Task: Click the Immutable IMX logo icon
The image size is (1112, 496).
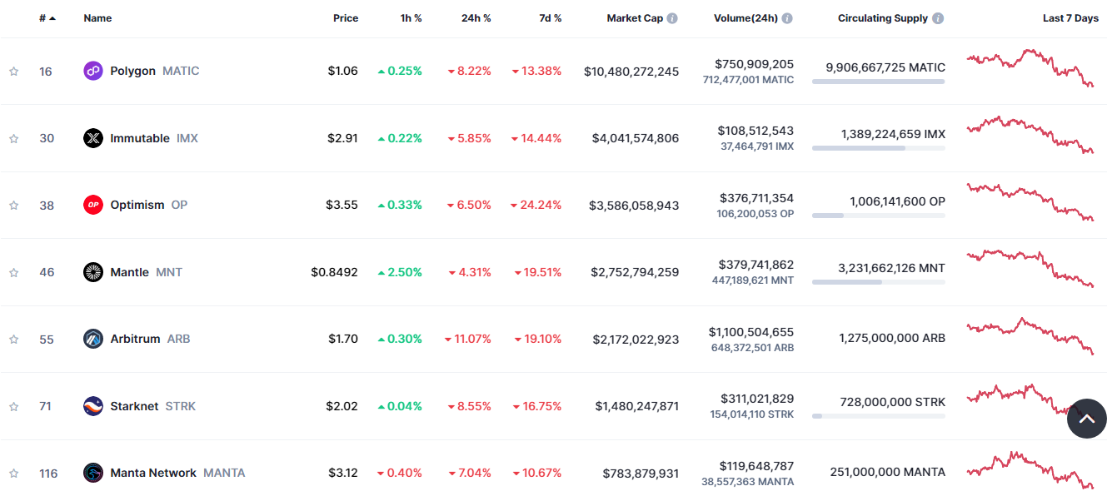Action: pyautogui.click(x=93, y=138)
